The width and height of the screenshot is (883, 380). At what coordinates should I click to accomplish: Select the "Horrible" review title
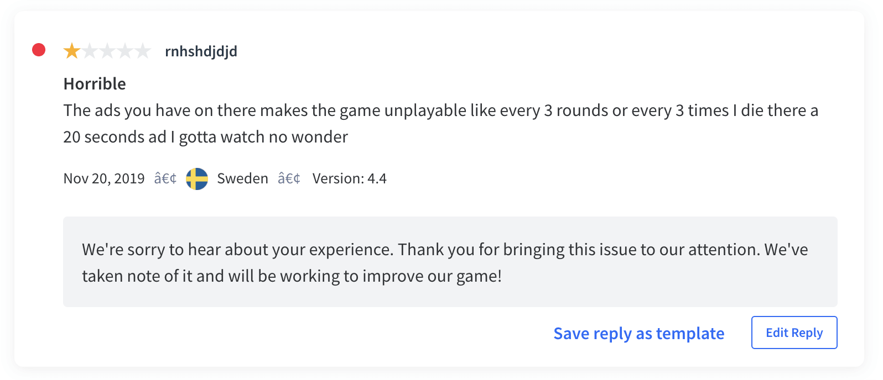(95, 83)
